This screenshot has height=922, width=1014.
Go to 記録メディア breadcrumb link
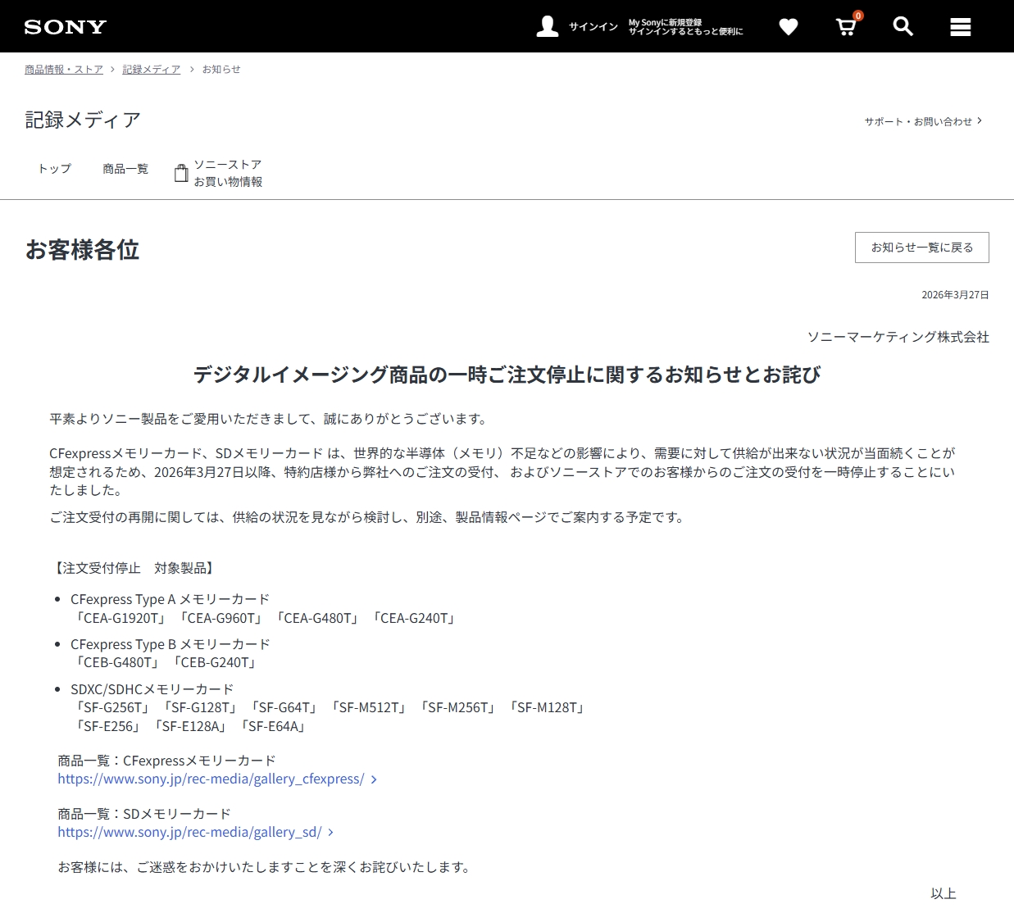(x=151, y=70)
